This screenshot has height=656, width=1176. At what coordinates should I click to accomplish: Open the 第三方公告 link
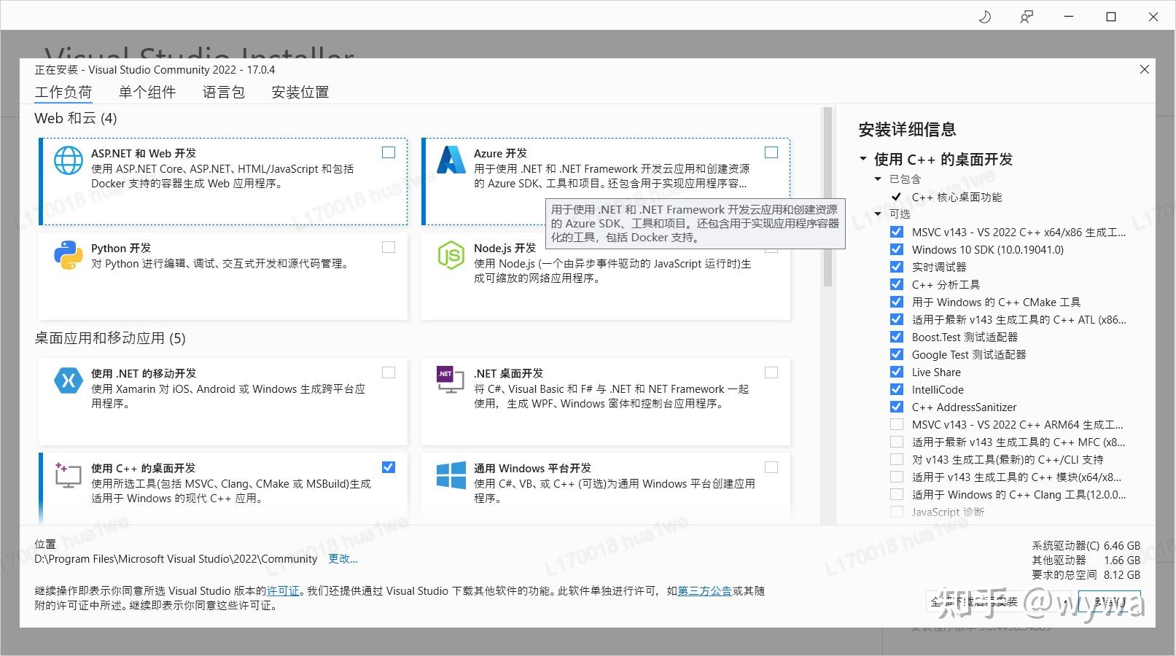[x=704, y=591]
